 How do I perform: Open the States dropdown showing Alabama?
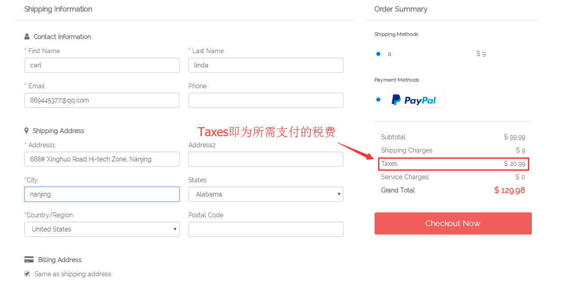(266, 194)
